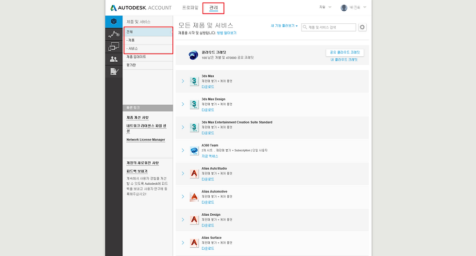The height and width of the screenshot is (256, 476).
Task: Click 다운로드 under Alias Design
Action: pyautogui.click(x=208, y=225)
